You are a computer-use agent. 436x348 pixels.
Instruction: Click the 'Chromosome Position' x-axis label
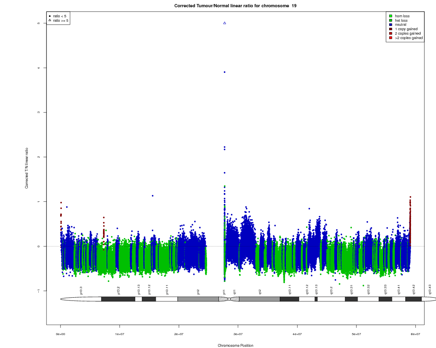pyautogui.click(x=235, y=346)
